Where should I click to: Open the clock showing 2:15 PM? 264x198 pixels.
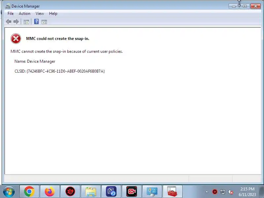tap(247, 192)
